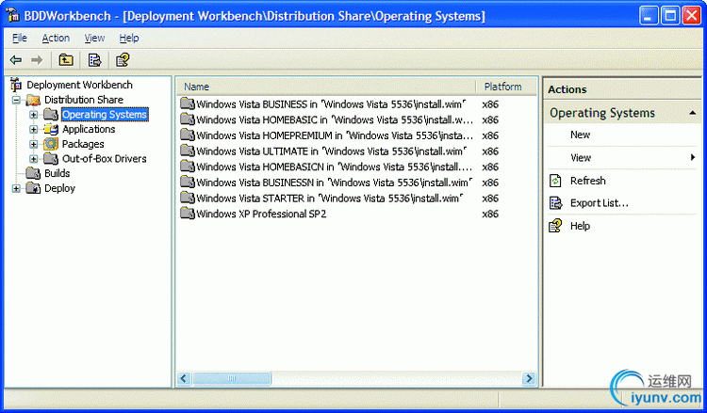Click the horizontal scrollbar left arrow
This screenshot has height=413, width=707.
coord(184,379)
